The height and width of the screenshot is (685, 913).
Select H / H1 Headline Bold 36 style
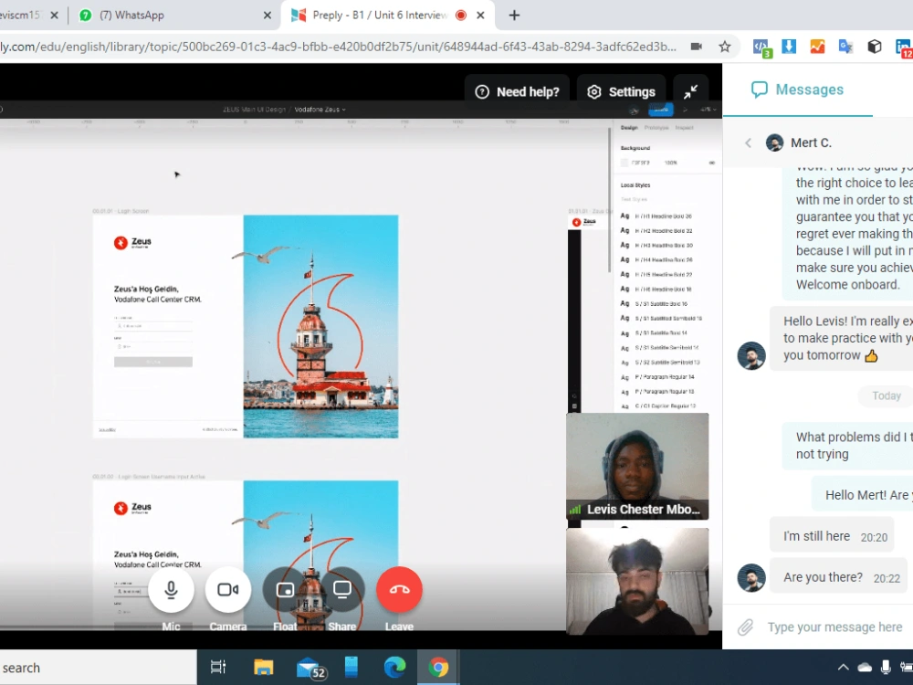point(656,216)
